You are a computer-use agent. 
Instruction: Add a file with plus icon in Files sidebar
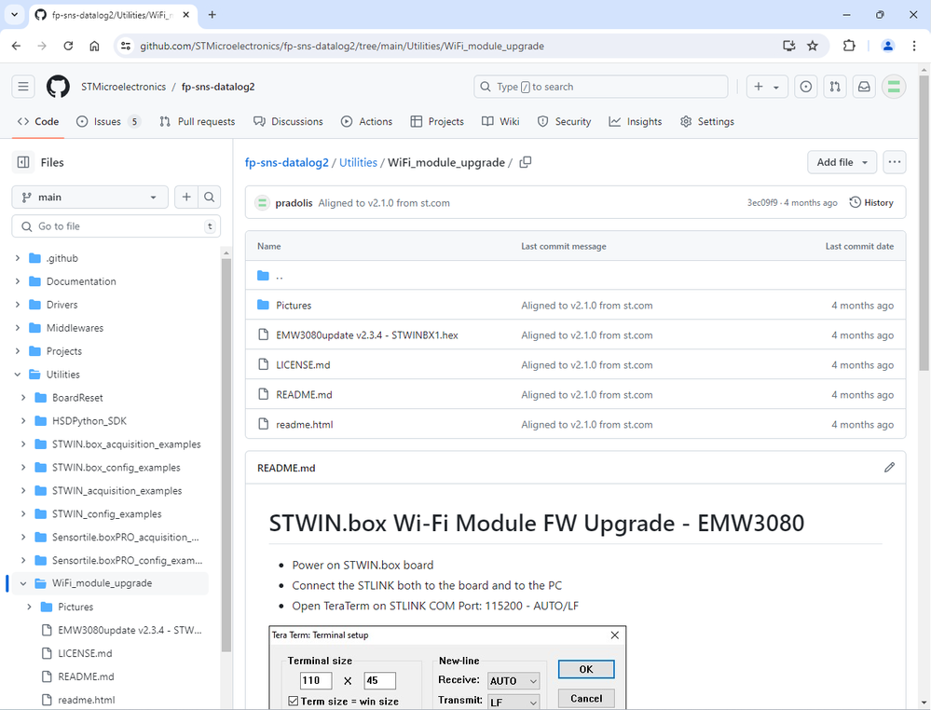click(185, 198)
